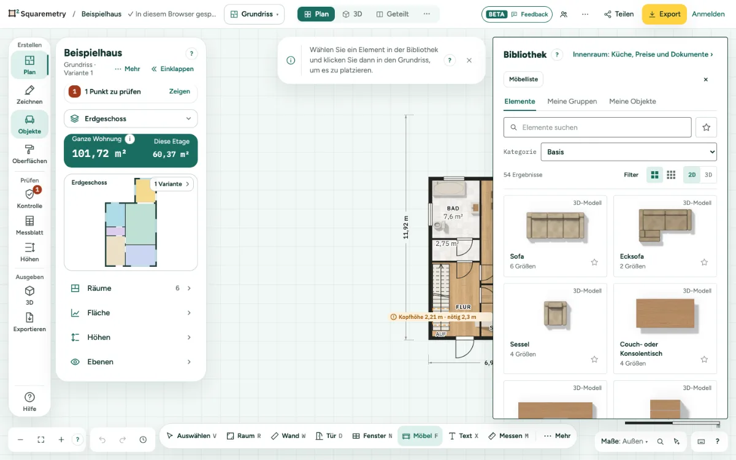
Task: Click the Erdgeschoss floor plan thumbnail
Action: pos(131,223)
